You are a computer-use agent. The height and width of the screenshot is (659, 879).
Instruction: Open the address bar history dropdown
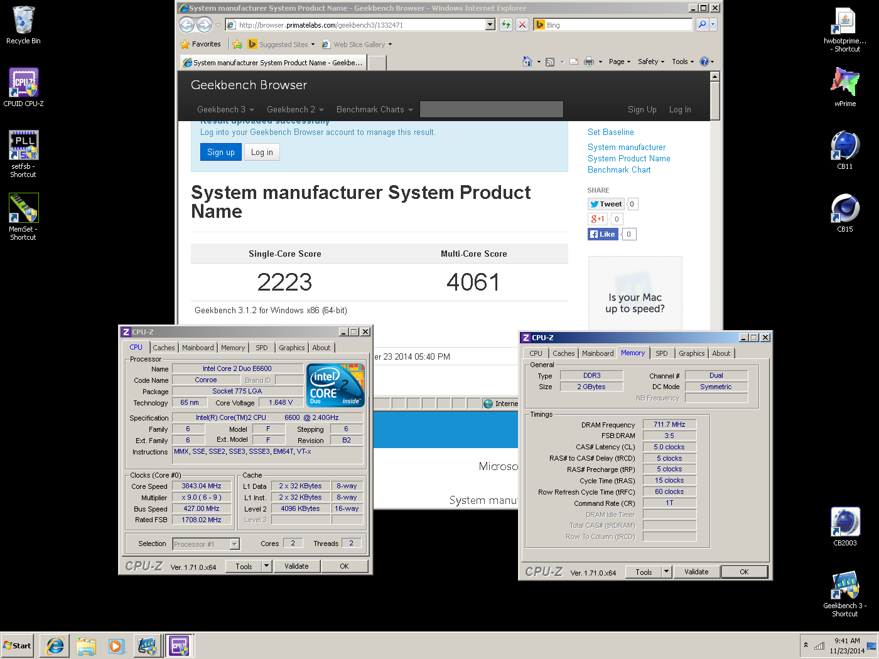490,24
